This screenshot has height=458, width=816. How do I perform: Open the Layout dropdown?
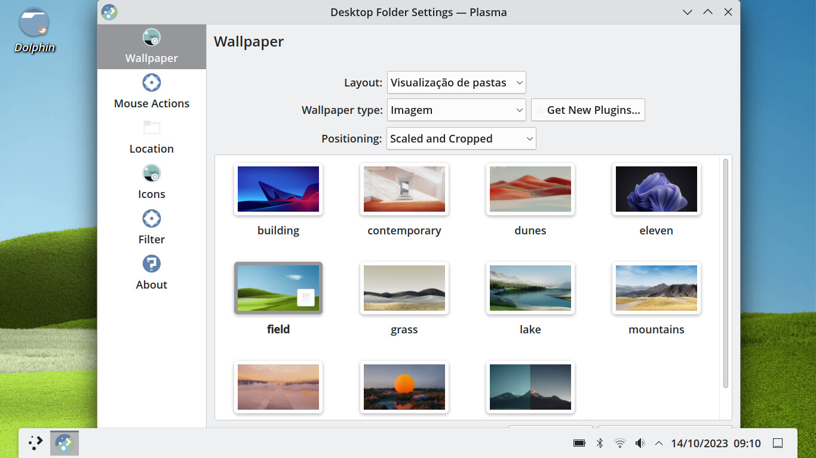(456, 83)
